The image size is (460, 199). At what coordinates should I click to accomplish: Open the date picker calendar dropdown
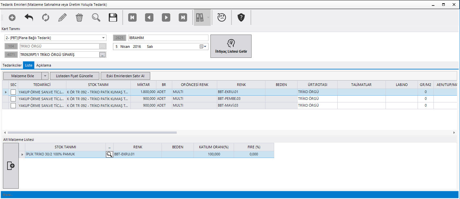[203, 47]
